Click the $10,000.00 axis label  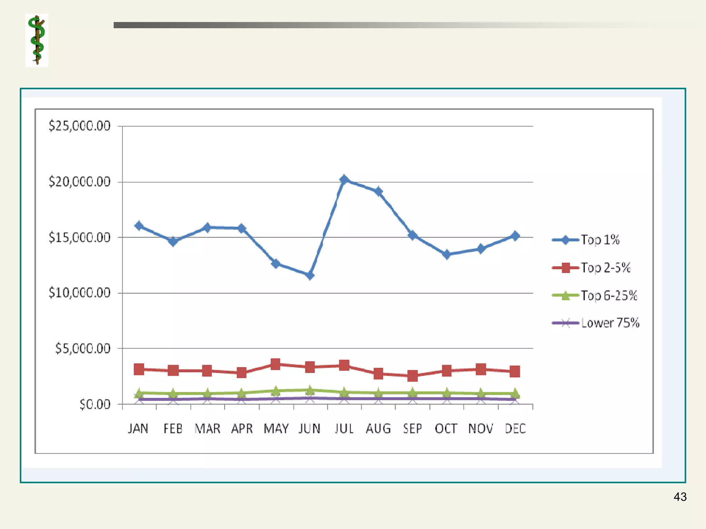coord(80,293)
